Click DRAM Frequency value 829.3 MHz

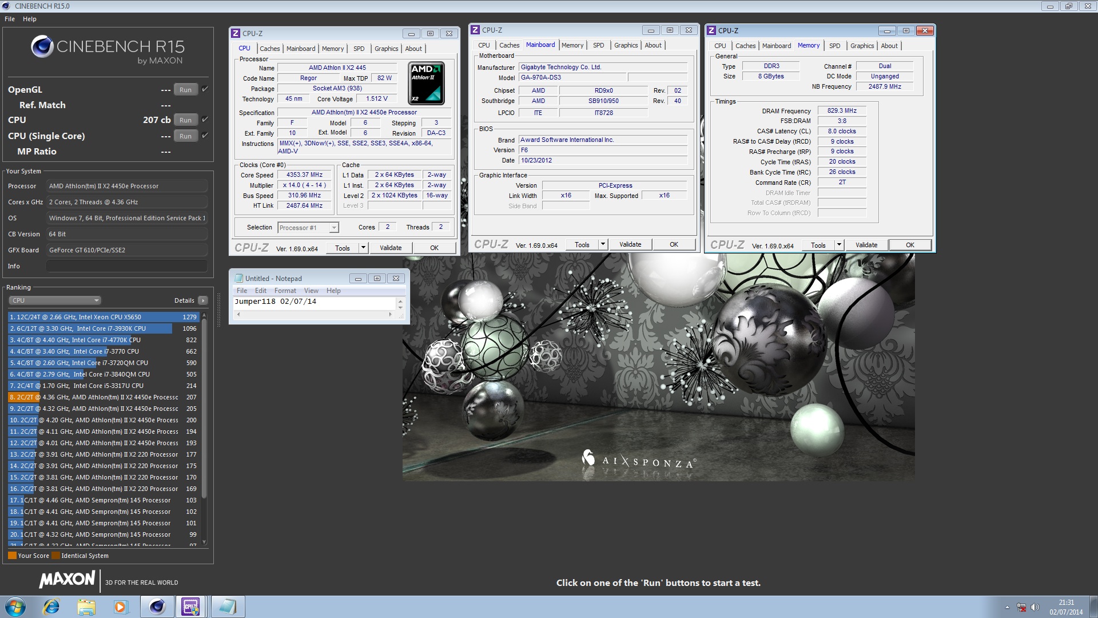click(x=842, y=110)
